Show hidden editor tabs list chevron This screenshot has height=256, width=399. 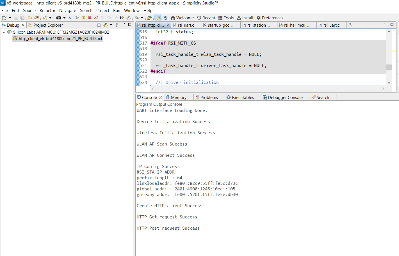(x=350, y=25)
